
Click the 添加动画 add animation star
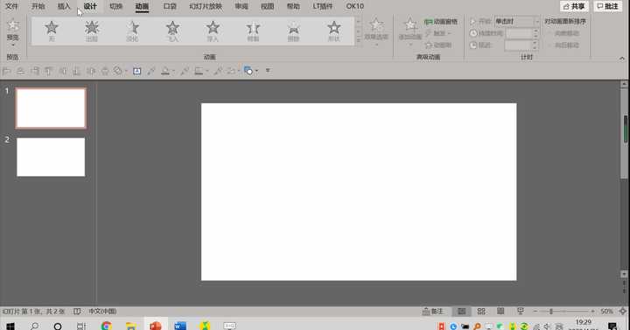(x=410, y=25)
